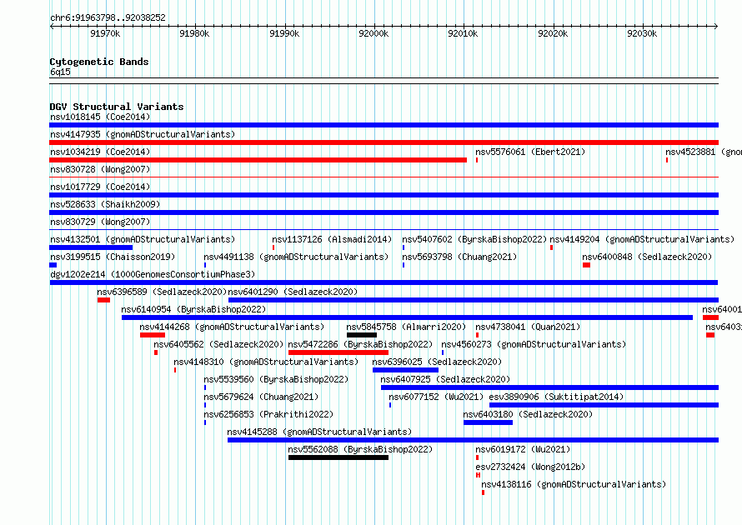Click the 92020k ruler tick label

click(x=553, y=33)
